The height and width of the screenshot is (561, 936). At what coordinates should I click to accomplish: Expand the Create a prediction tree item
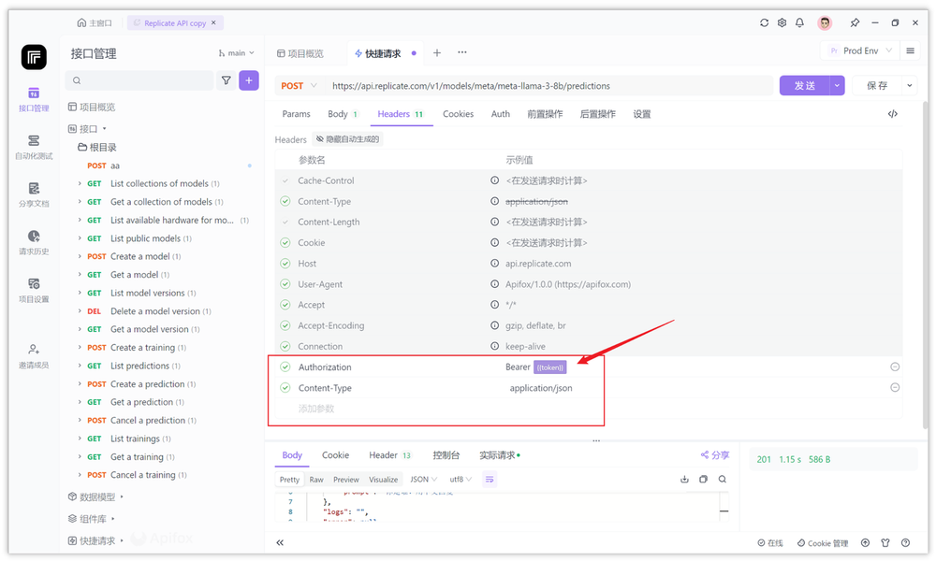pyautogui.click(x=79, y=383)
